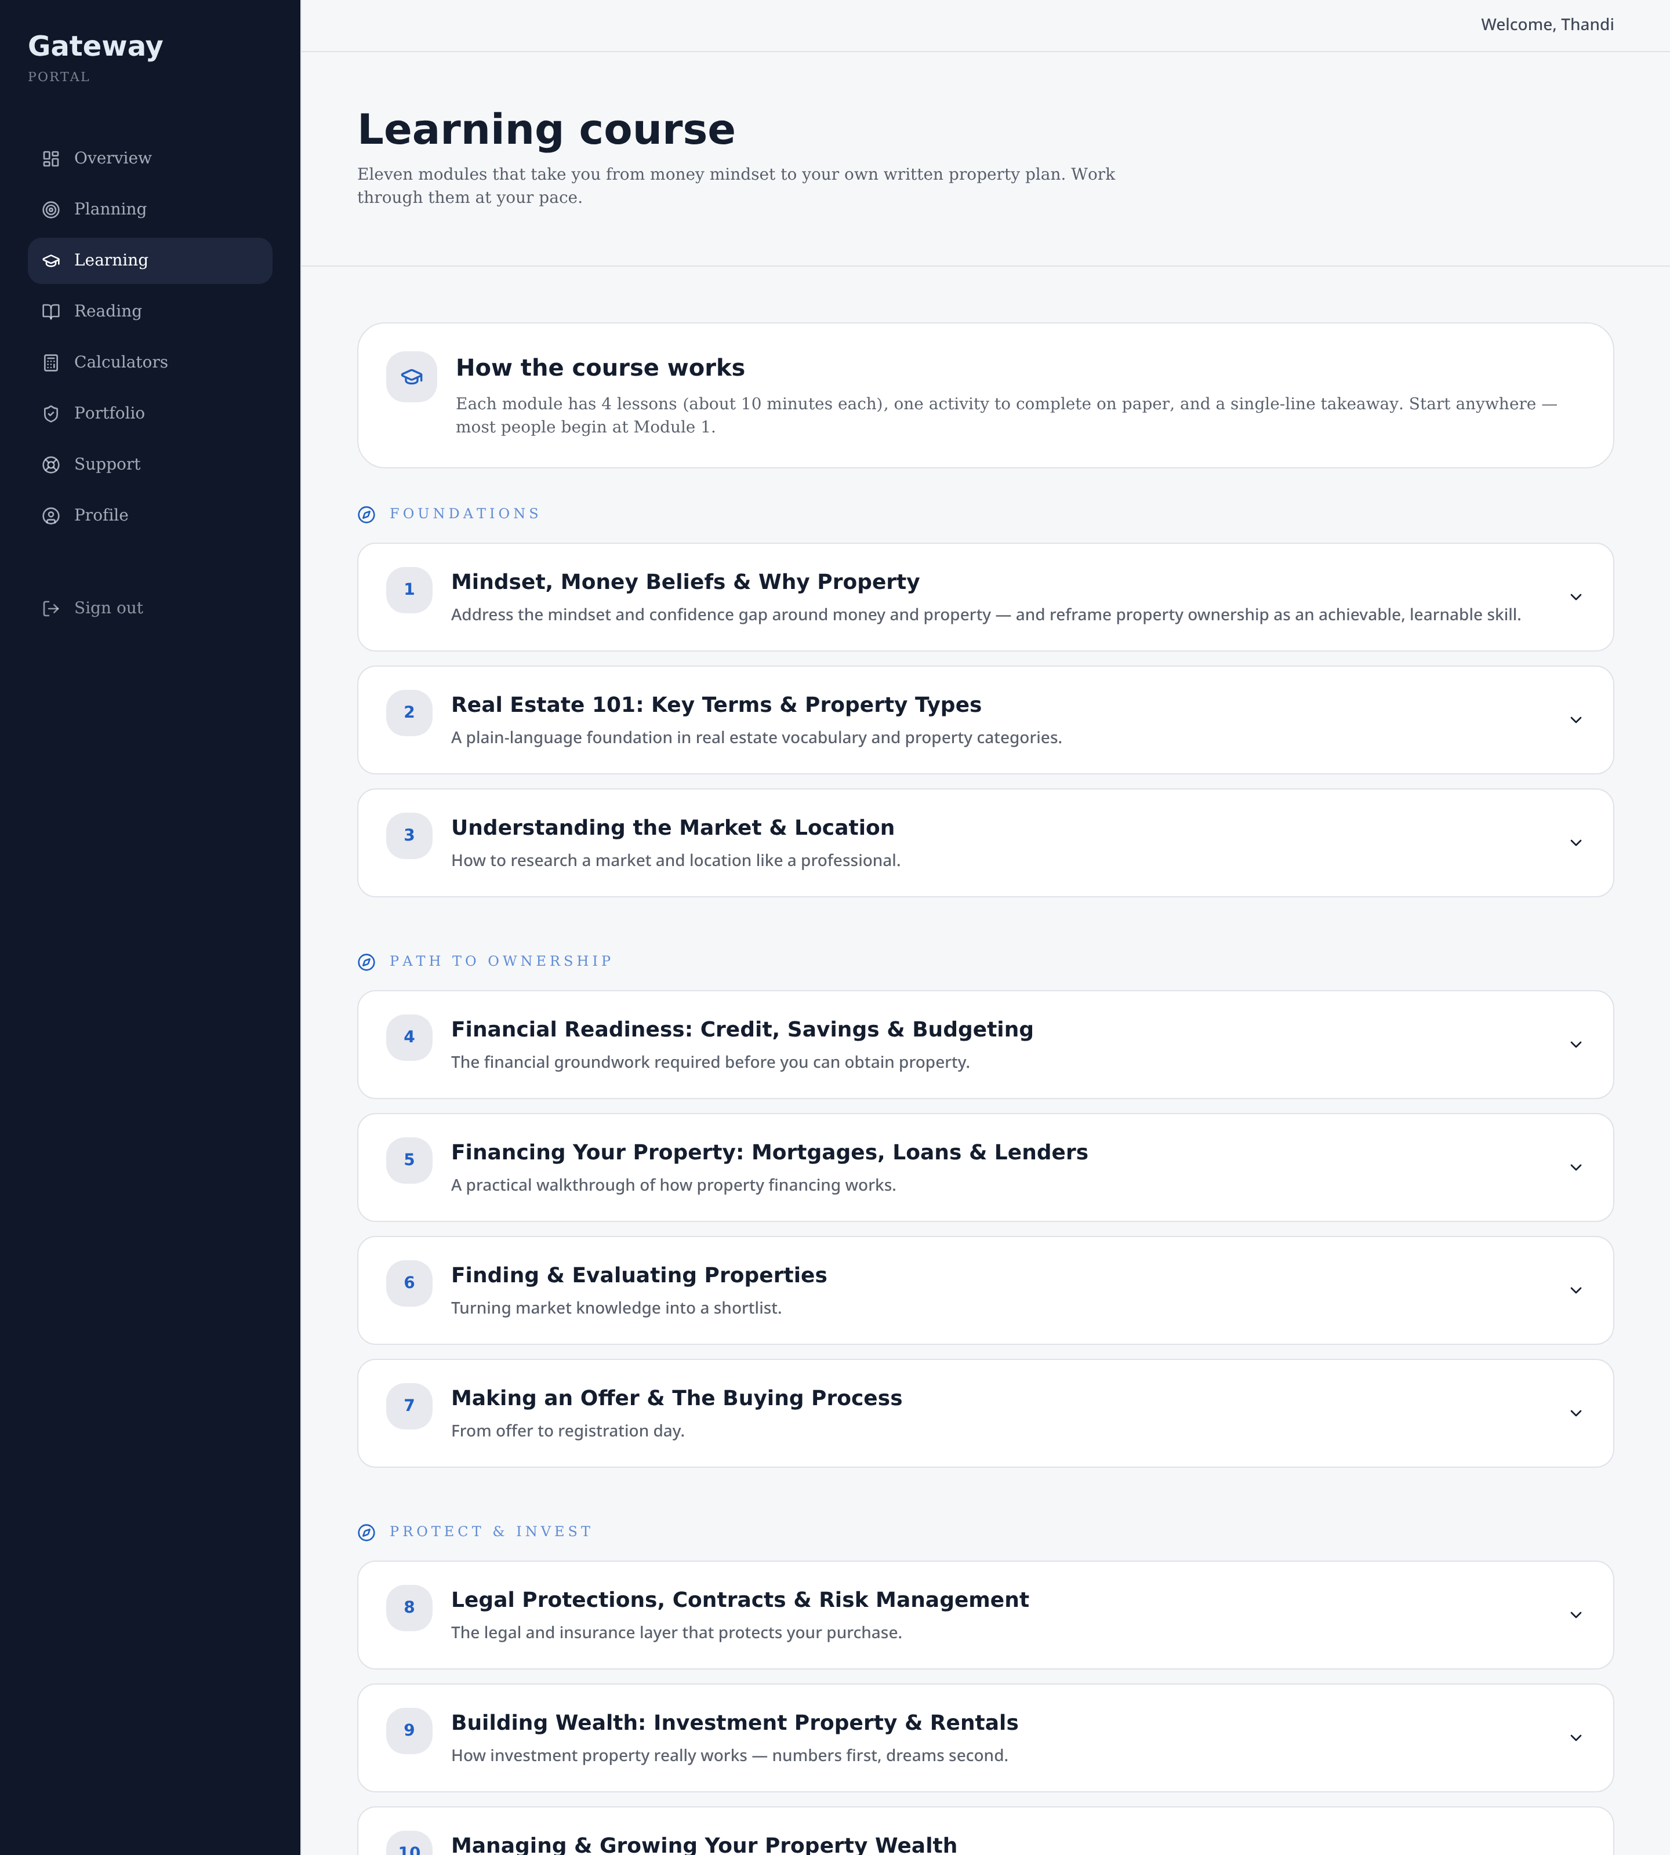Click the Support lifebuoy icon
This screenshot has width=1670, height=1855.
(x=52, y=465)
